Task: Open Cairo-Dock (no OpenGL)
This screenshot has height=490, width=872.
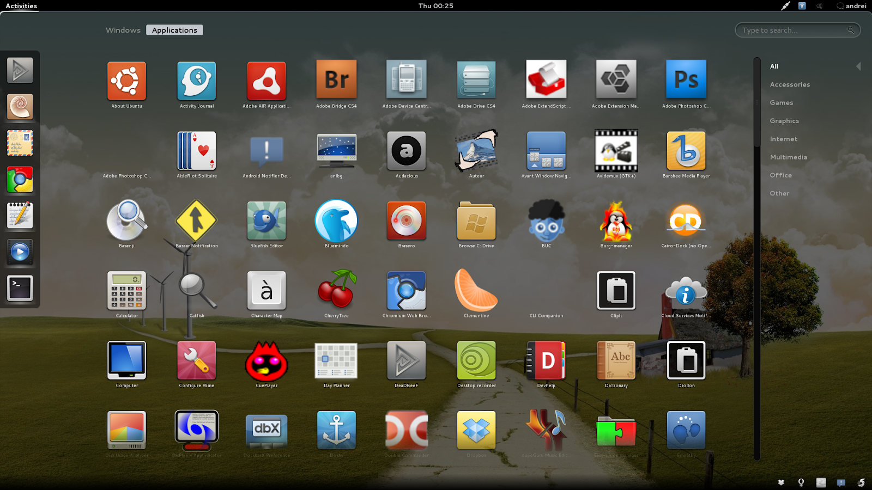Action: point(686,220)
